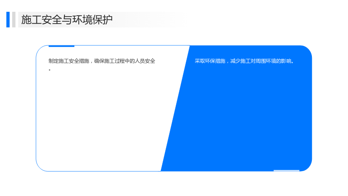
Task: Select short blue accent line atop card
Action: coord(61,46)
